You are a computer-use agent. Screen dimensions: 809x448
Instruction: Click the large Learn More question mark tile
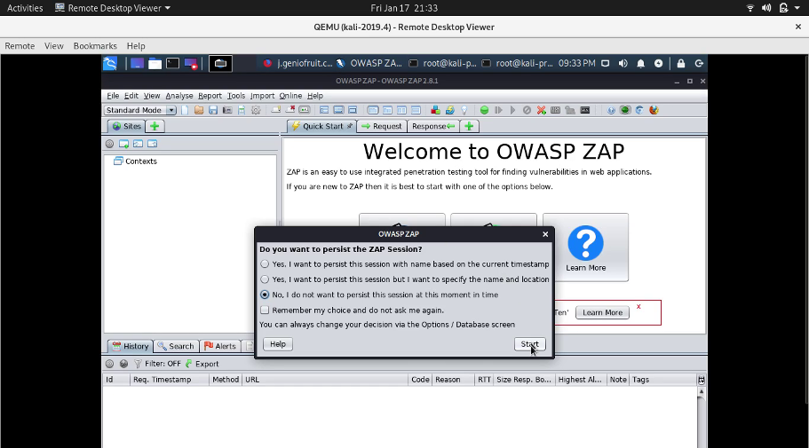click(x=585, y=248)
